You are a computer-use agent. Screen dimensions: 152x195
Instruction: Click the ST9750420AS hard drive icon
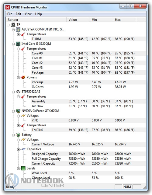click(x=18, y=92)
